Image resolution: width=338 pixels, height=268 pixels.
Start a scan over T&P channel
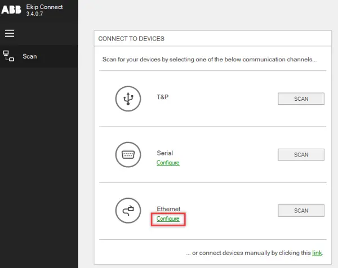(301, 99)
